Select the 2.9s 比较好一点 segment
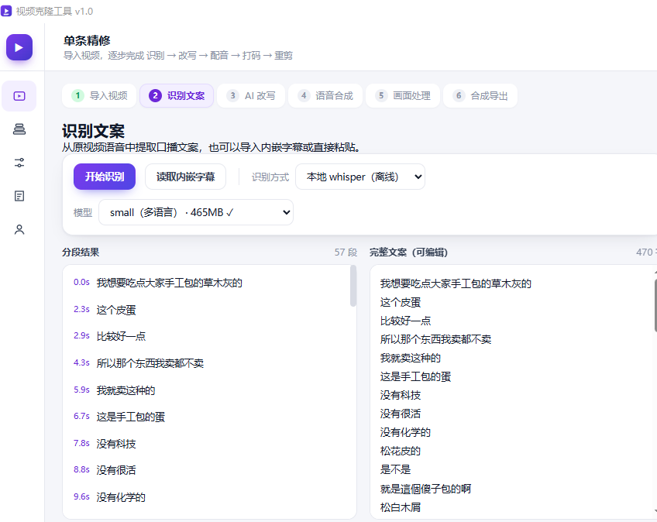657x522 pixels. click(x=208, y=336)
